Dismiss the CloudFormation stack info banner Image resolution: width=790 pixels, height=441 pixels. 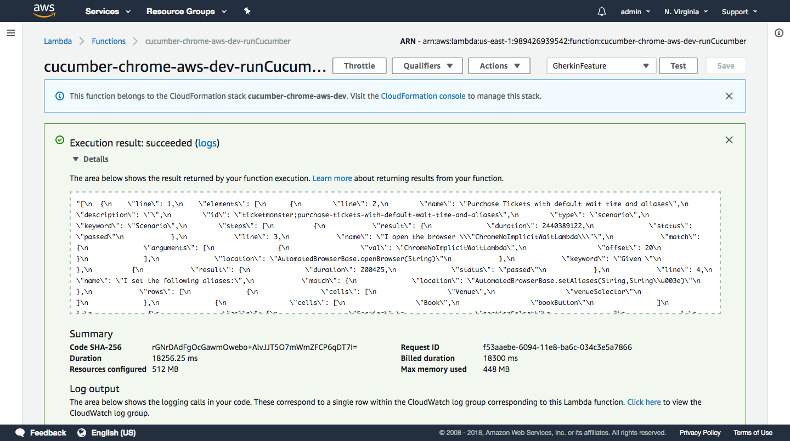(x=729, y=96)
